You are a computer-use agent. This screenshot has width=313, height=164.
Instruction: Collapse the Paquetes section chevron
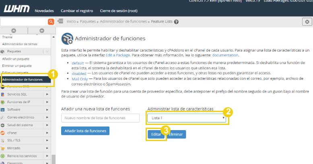(x=47, y=52)
